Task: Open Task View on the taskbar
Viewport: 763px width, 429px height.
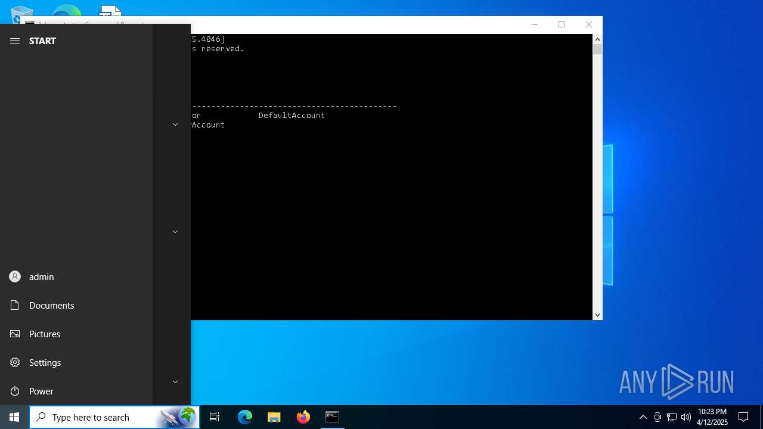Action: click(215, 417)
